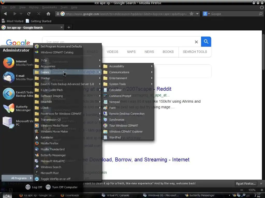Zoom in with the plus beside 100%
Viewport: 265px width, 198px height.
coord(262,190)
